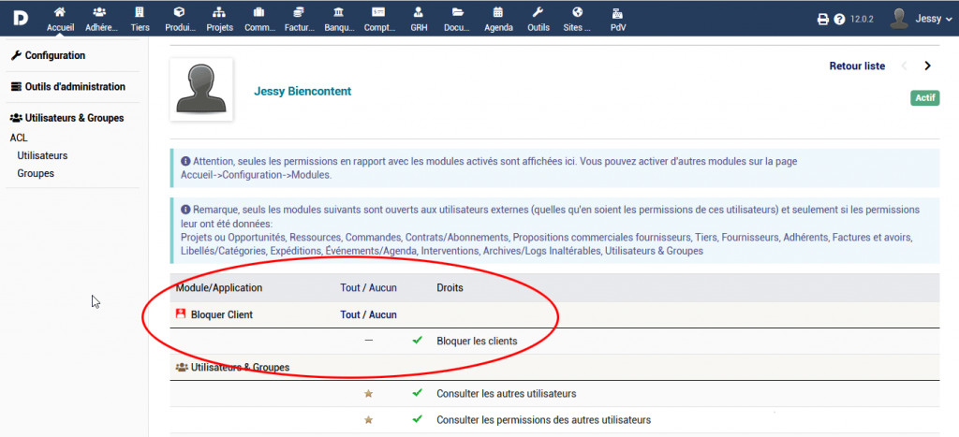
Task: Click Jessy Biencontent profile photo
Action: point(201,89)
